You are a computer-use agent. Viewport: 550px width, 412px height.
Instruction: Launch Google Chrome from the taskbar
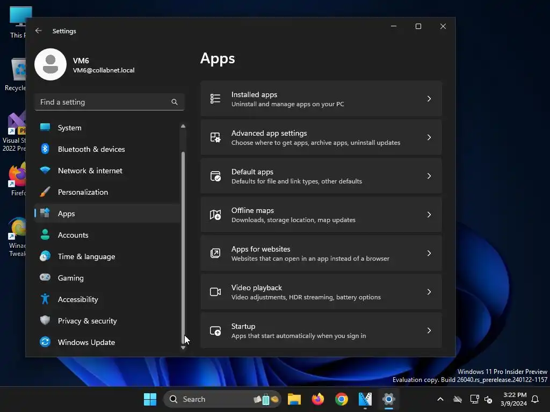pos(341,399)
